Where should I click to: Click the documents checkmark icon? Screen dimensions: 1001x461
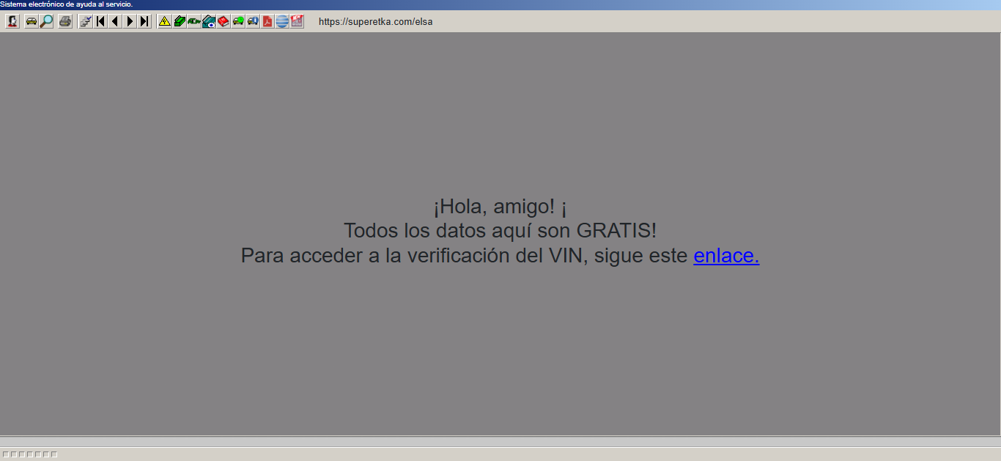(x=86, y=21)
